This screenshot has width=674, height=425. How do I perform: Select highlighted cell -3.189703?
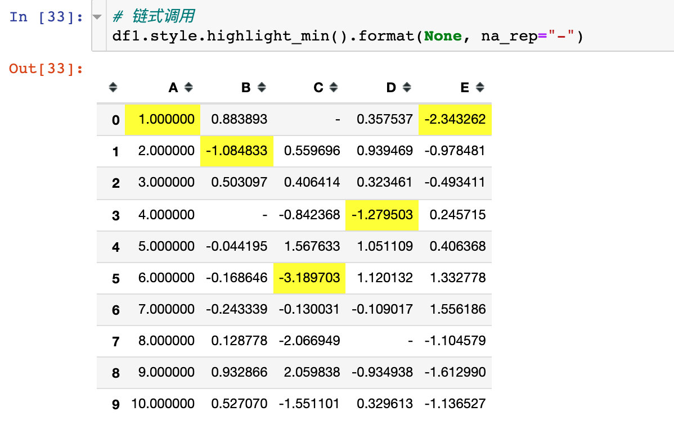pos(309,278)
